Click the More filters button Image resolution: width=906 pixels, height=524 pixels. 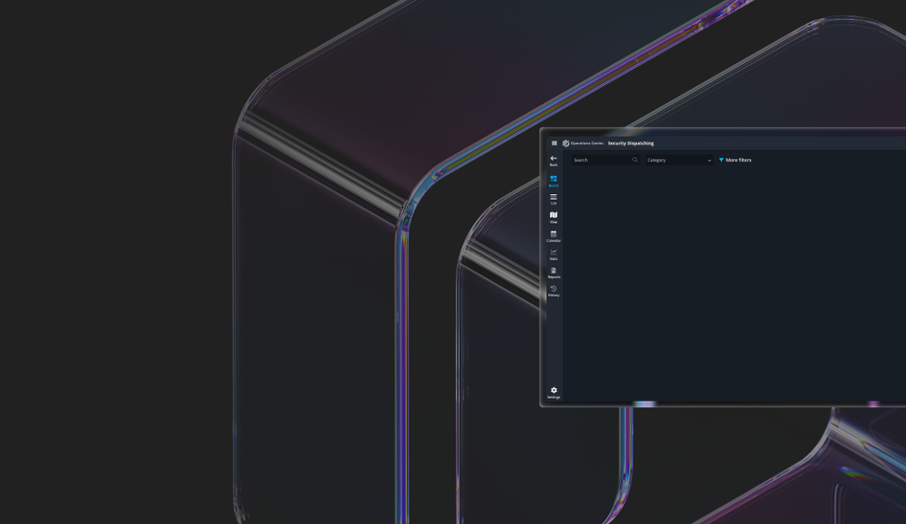(x=738, y=160)
